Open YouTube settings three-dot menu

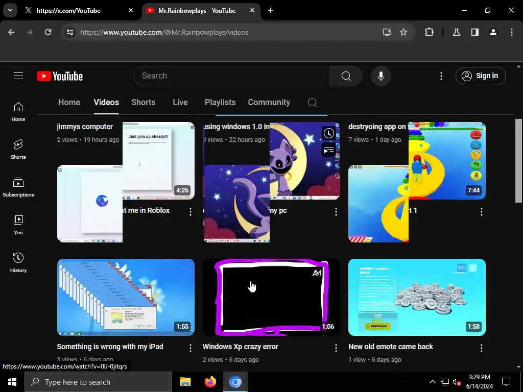pos(441,76)
